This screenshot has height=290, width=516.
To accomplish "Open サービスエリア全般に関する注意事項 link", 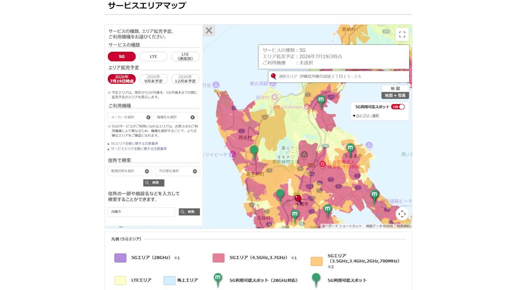I will point(139,149).
